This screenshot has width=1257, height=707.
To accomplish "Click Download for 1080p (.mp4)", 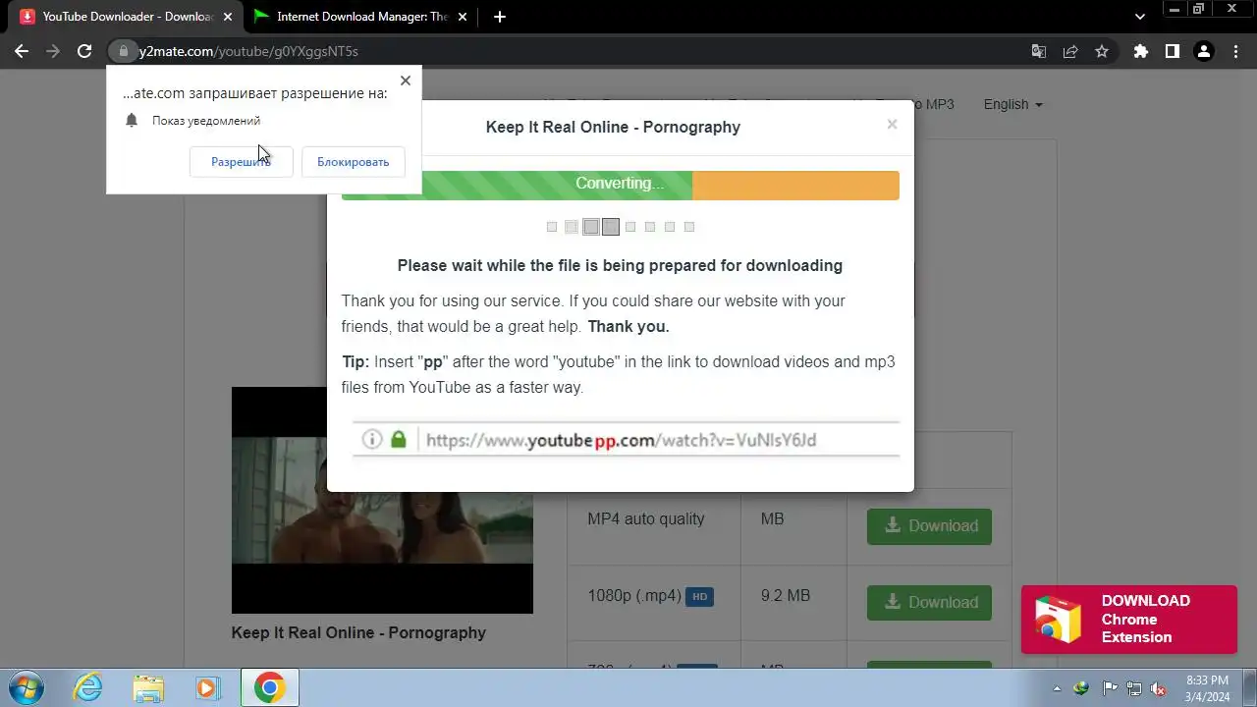I will (929, 603).
